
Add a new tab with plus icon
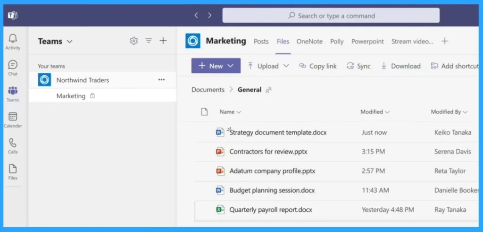[x=444, y=41]
